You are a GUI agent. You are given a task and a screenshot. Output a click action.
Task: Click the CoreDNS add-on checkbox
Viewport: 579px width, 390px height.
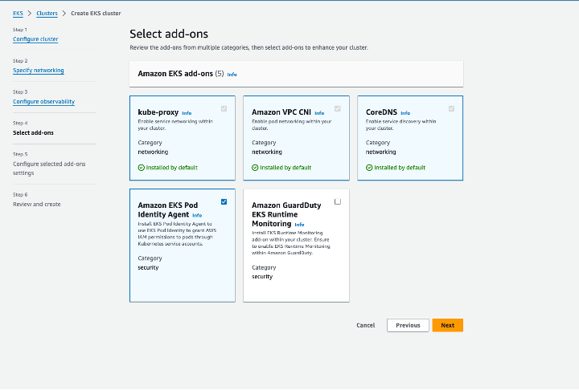451,108
